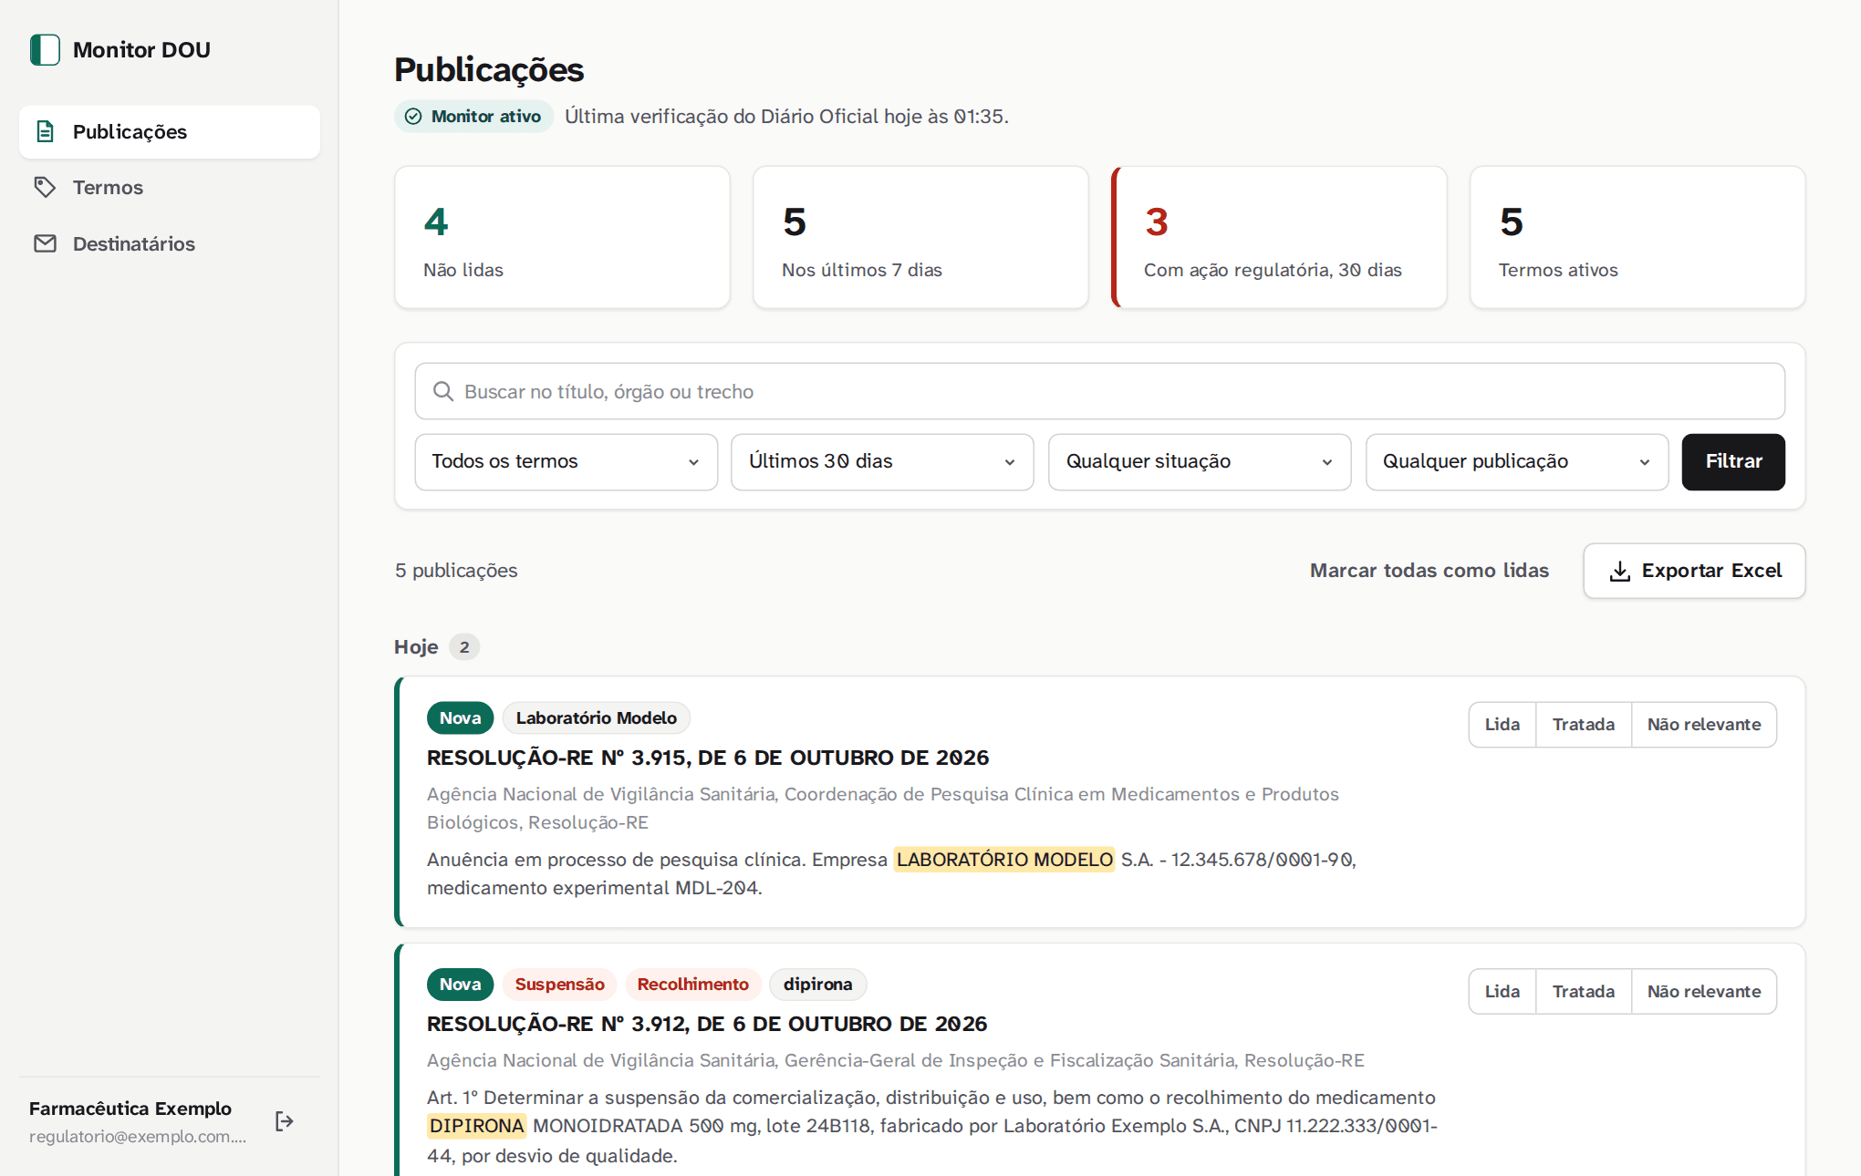Click the Recolhimento tag
1861x1176 pixels.
693,984
